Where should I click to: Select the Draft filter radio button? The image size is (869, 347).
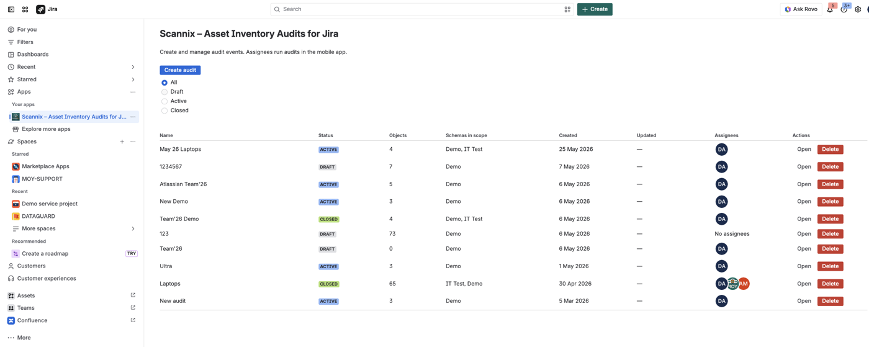164,92
